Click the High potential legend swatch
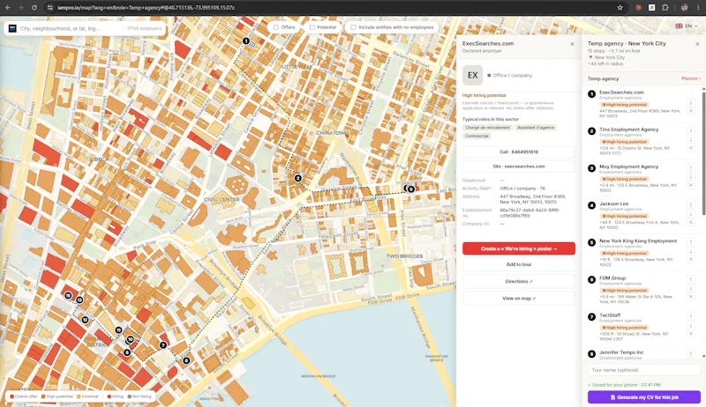The width and height of the screenshot is (706, 407). 43,396
